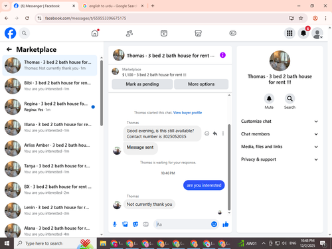Bookmark this page with star icon
Image resolution: width=332 pixels, height=249 pixels.
pos(301,18)
